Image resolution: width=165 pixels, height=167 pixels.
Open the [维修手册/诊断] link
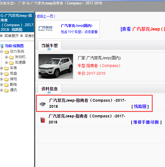[146, 122]
